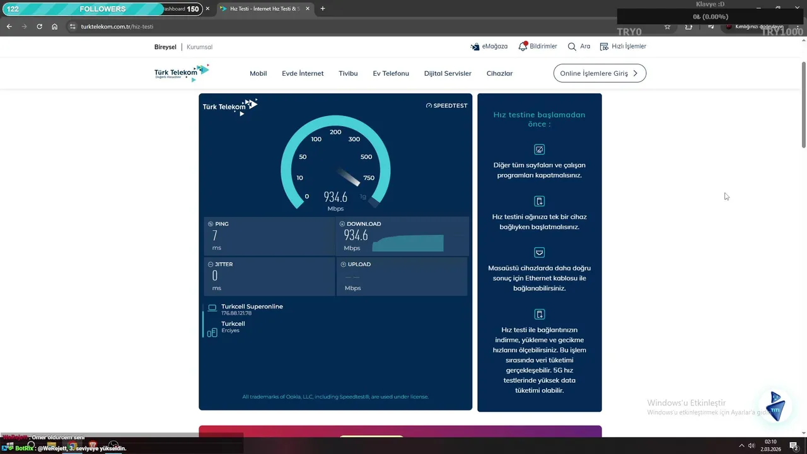This screenshot has height=454, width=807.
Task: Click the download speed graph
Action: point(408,243)
